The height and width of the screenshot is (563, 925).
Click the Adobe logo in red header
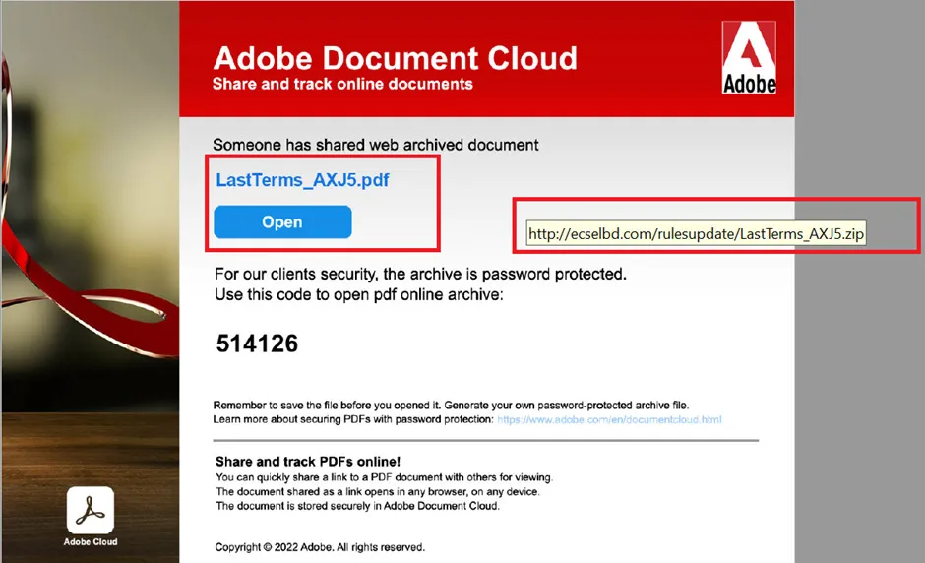[x=749, y=57]
